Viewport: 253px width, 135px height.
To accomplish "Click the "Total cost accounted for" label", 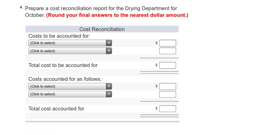I will pyautogui.click(x=56, y=109).
